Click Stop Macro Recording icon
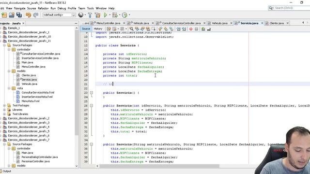310x174 pixels. tap(196, 29)
